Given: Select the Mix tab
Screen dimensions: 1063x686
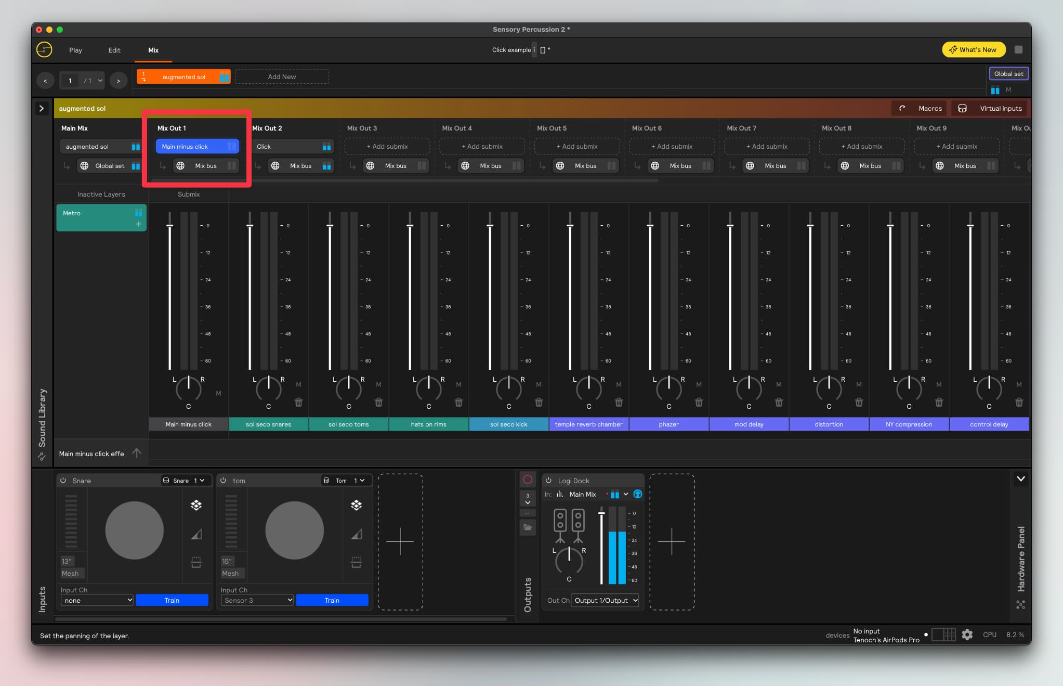Looking at the screenshot, I should [x=153, y=50].
